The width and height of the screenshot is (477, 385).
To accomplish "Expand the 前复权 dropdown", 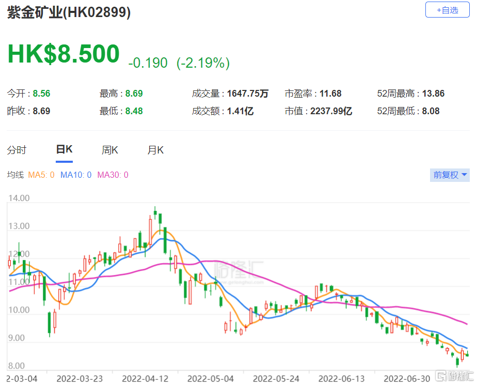I will click(450, 175).
